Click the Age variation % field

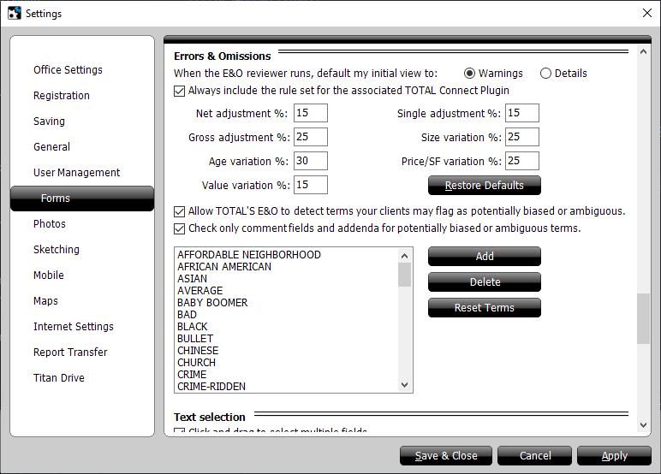click(x=310, y=161)
